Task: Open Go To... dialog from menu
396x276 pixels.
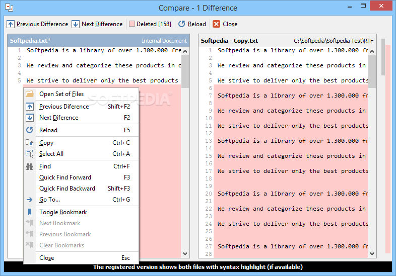Action: click(x=81, y=200)
